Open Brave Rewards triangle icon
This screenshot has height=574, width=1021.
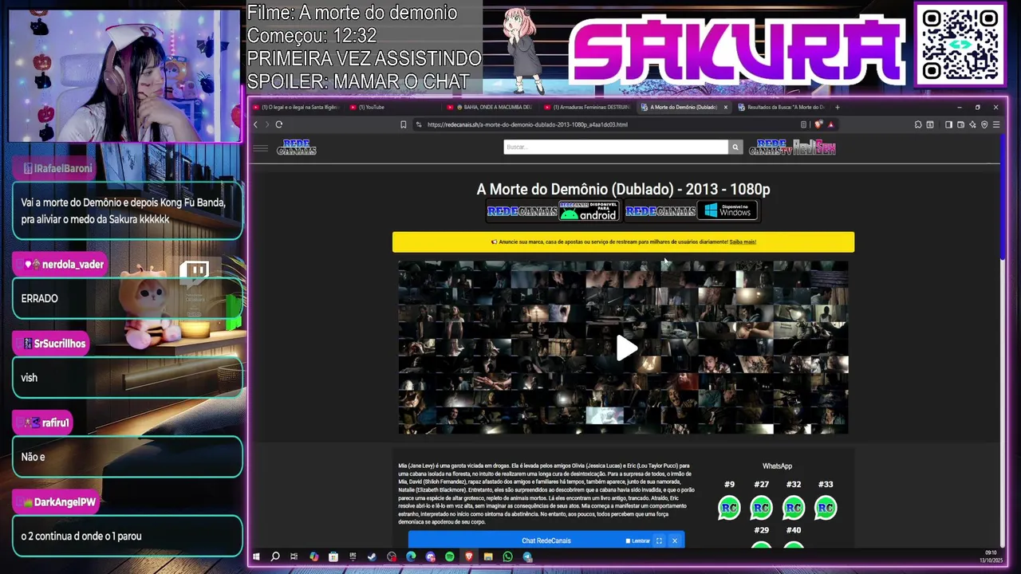tap(830, 124)
